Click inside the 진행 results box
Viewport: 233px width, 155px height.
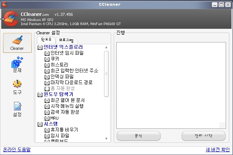tap(171, 85)
